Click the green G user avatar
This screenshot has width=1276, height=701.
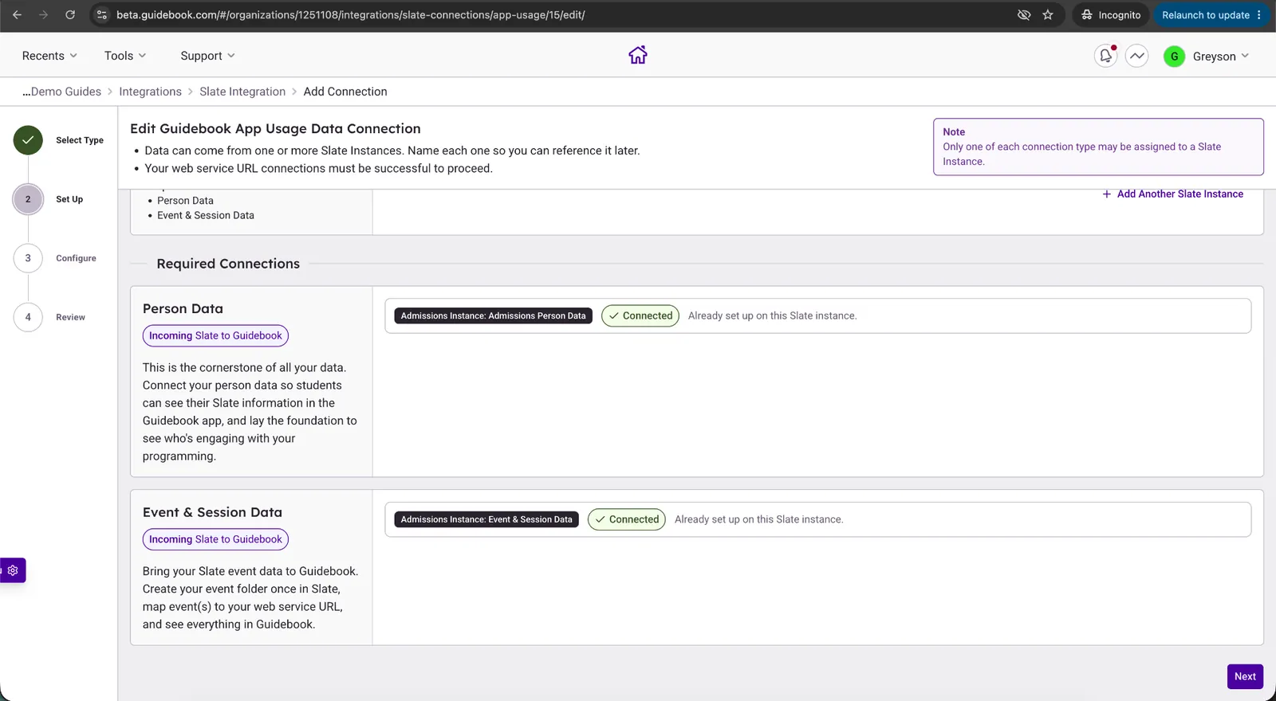tap(1174, 56)
